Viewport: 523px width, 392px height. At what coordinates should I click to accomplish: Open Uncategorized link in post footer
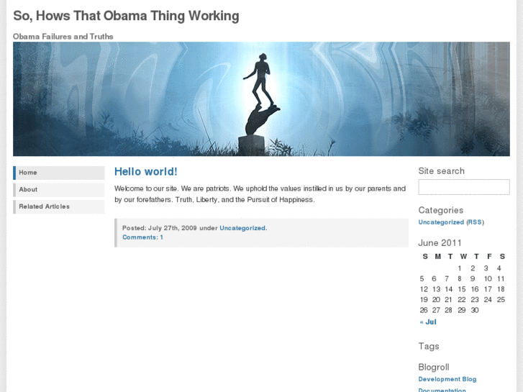click(242, 228)
